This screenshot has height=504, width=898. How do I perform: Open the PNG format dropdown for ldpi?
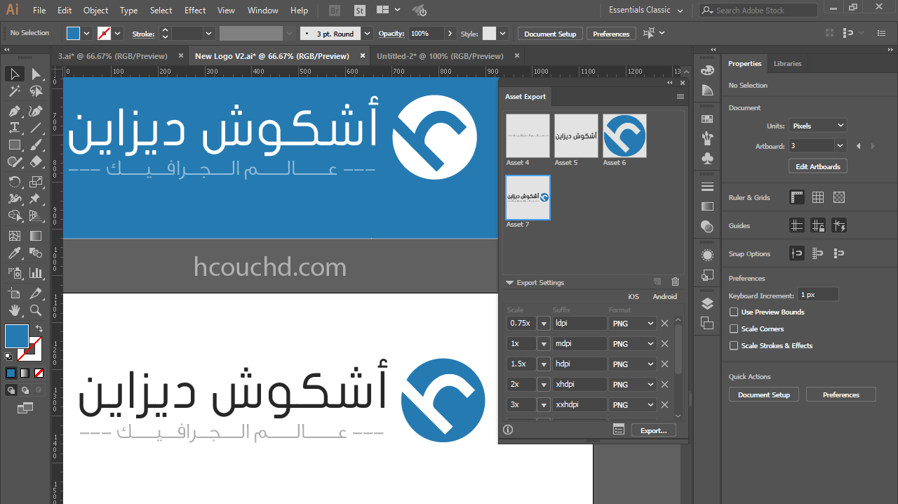pyautogui.click(x=632, y=323)
